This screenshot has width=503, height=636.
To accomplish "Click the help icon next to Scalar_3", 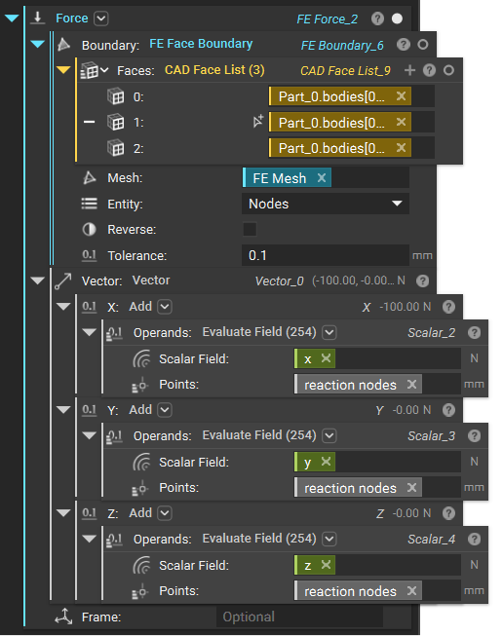I will pos(474,435).
